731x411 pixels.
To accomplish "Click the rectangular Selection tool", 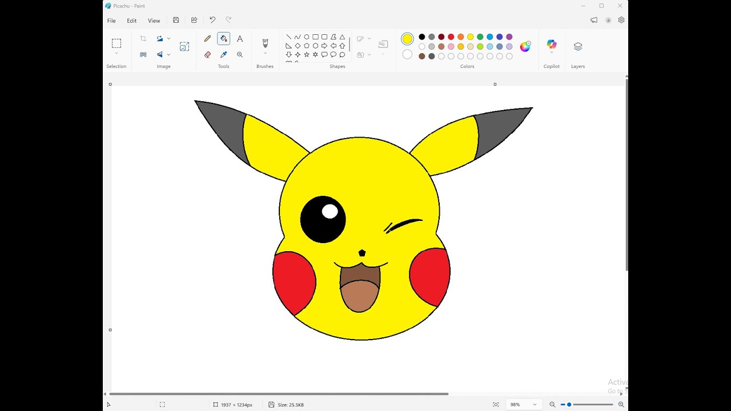I will pyautogui.click(x=117, y=43).
